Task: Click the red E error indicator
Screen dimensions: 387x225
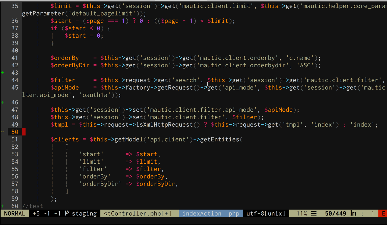Action: (x=383, y=213)
